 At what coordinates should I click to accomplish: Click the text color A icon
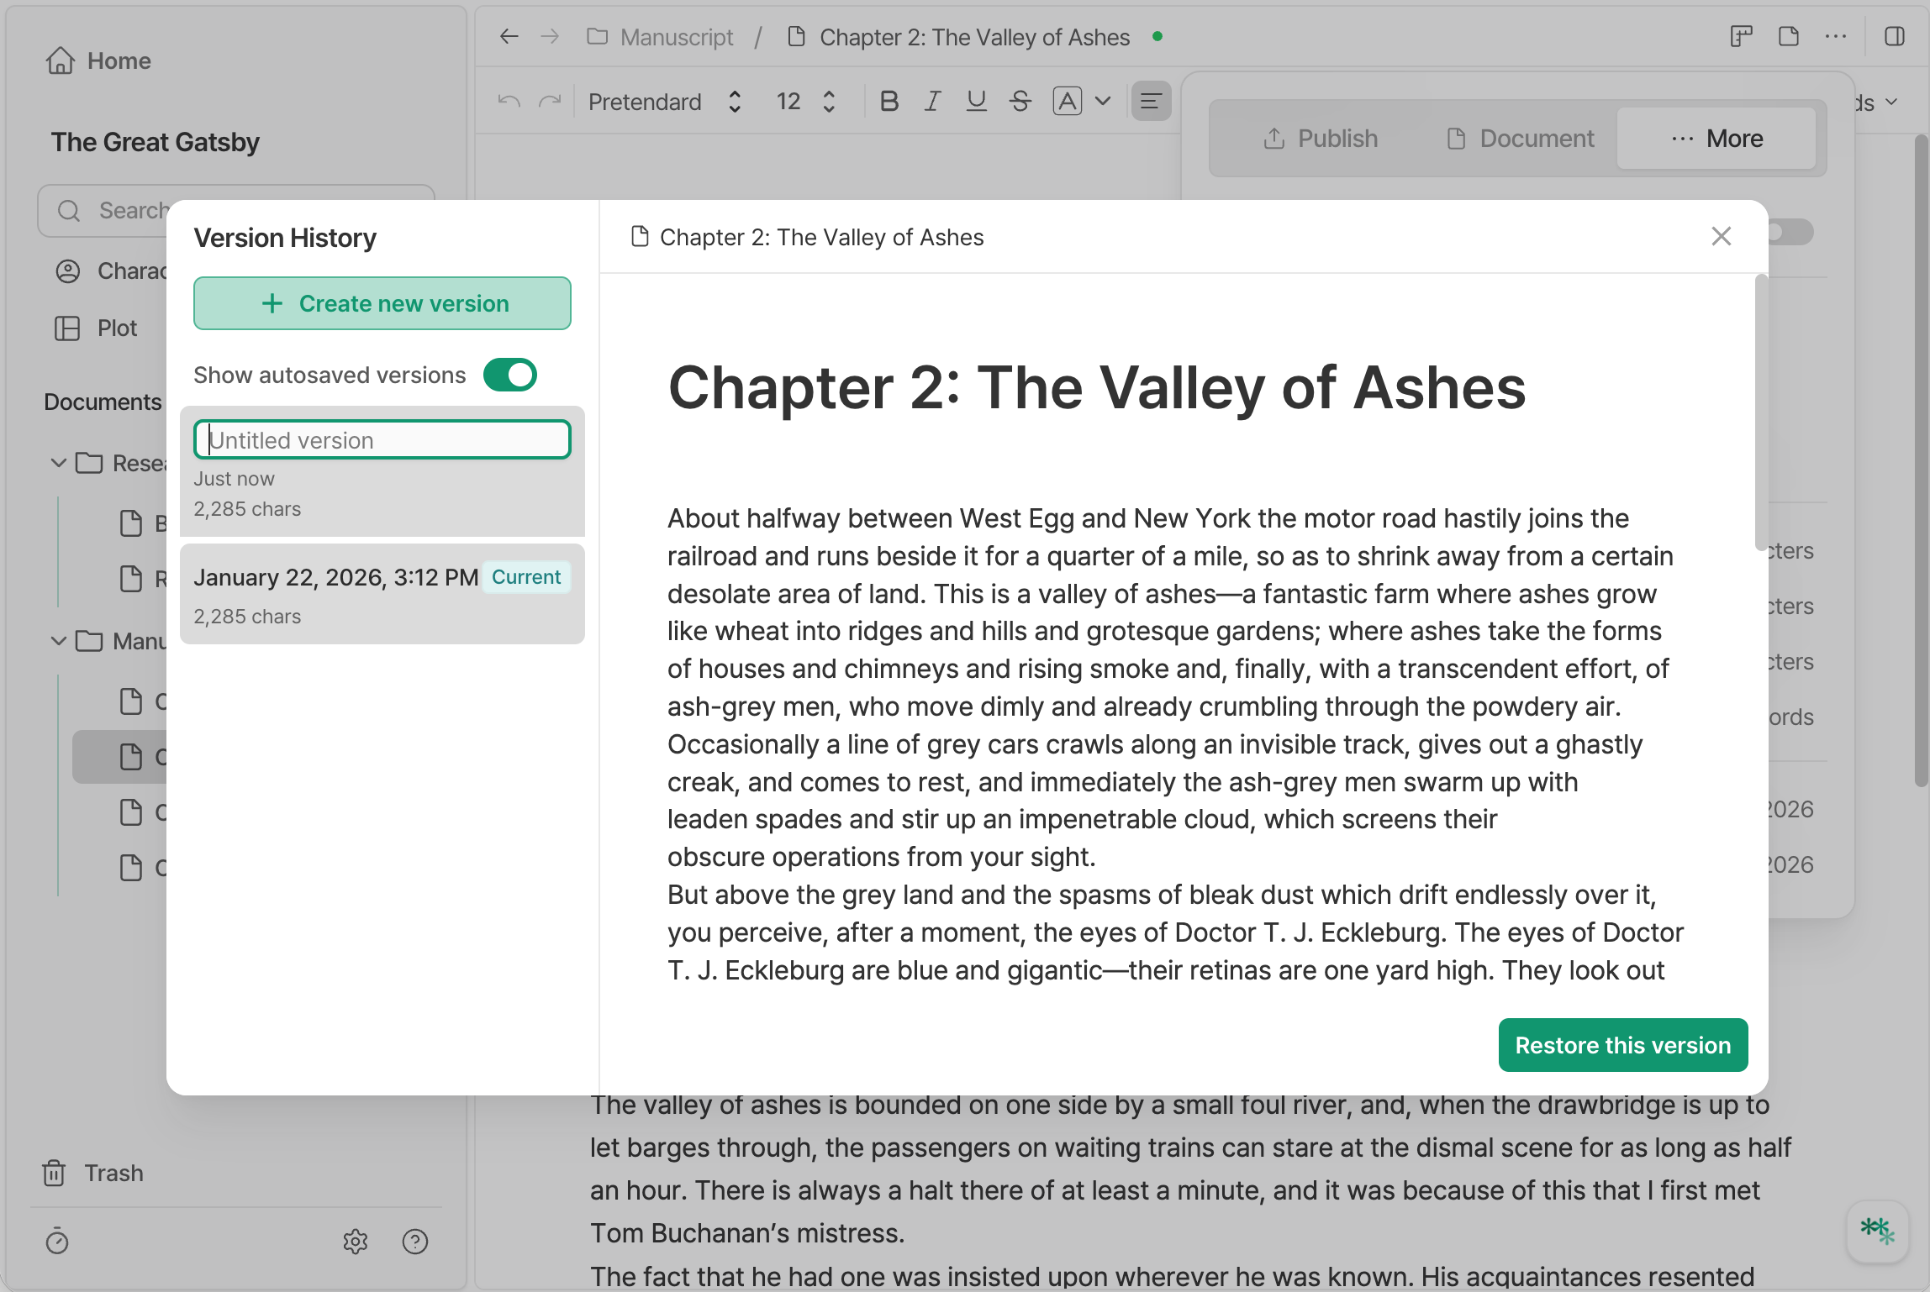pos(1068,102)
